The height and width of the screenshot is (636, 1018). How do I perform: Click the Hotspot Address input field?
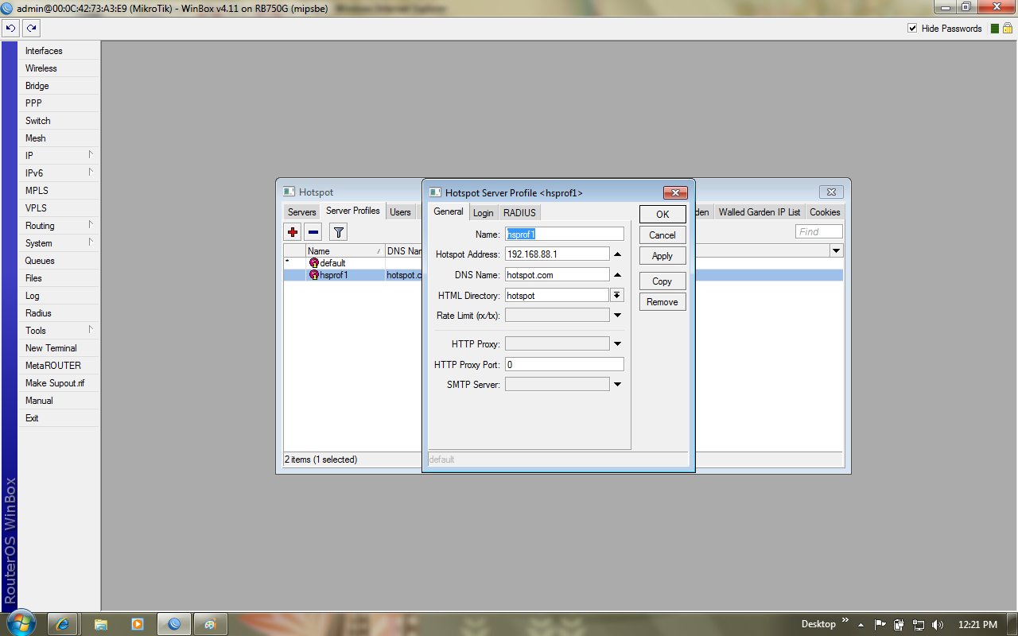[558, 254]
